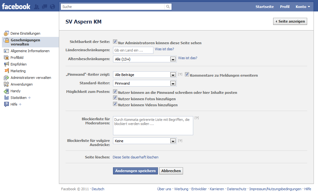Click the help marker beside vulgäre Ausdrücke dropdown
Viewport: 318px width, 195px height.
click(180, 141)
